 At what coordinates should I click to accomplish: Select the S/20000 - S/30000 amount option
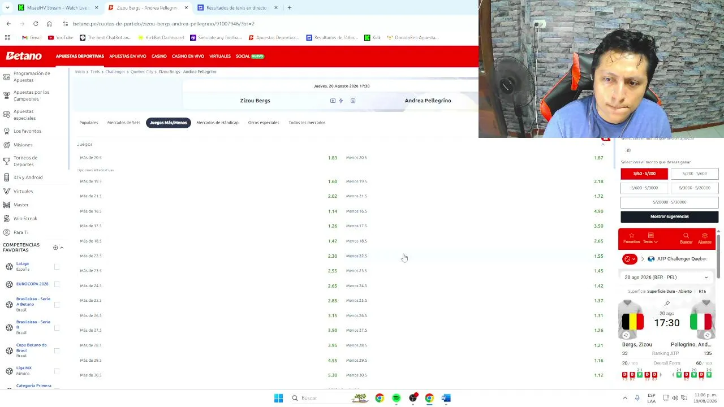(x=670, y=202)
